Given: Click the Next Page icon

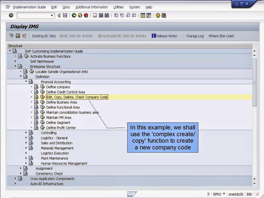Looking at the screenshot, I should click(x=128, y=15).
